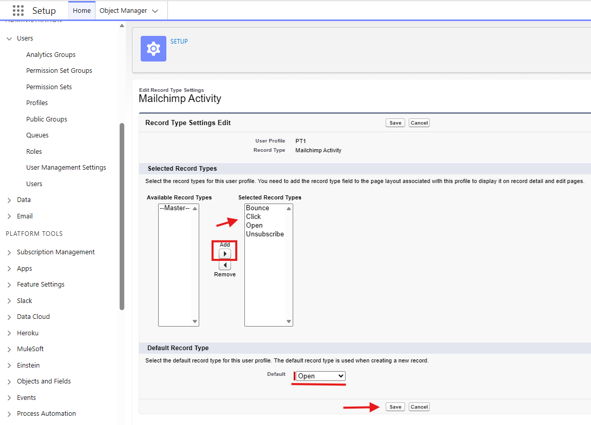Open Profiles in sidebar
The height and width of the screenshot is (425, 591).
37,103
